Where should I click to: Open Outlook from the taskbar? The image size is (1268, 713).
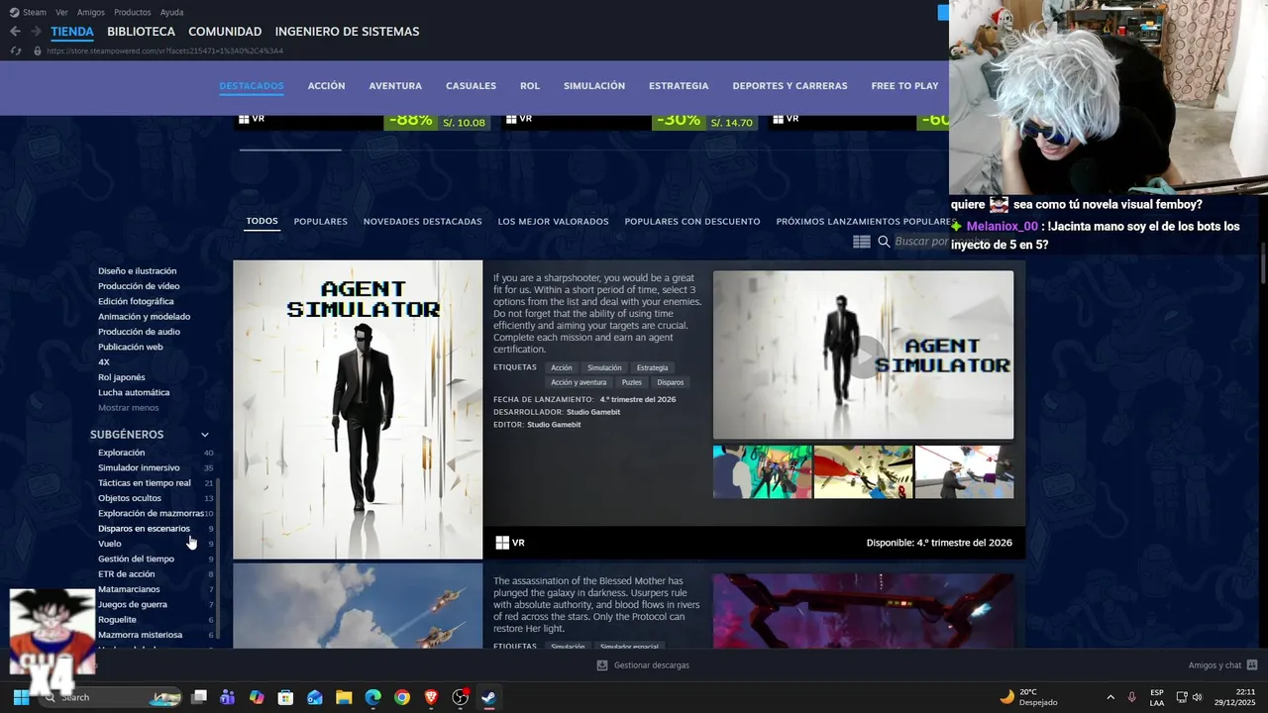[x=315, y=697]
